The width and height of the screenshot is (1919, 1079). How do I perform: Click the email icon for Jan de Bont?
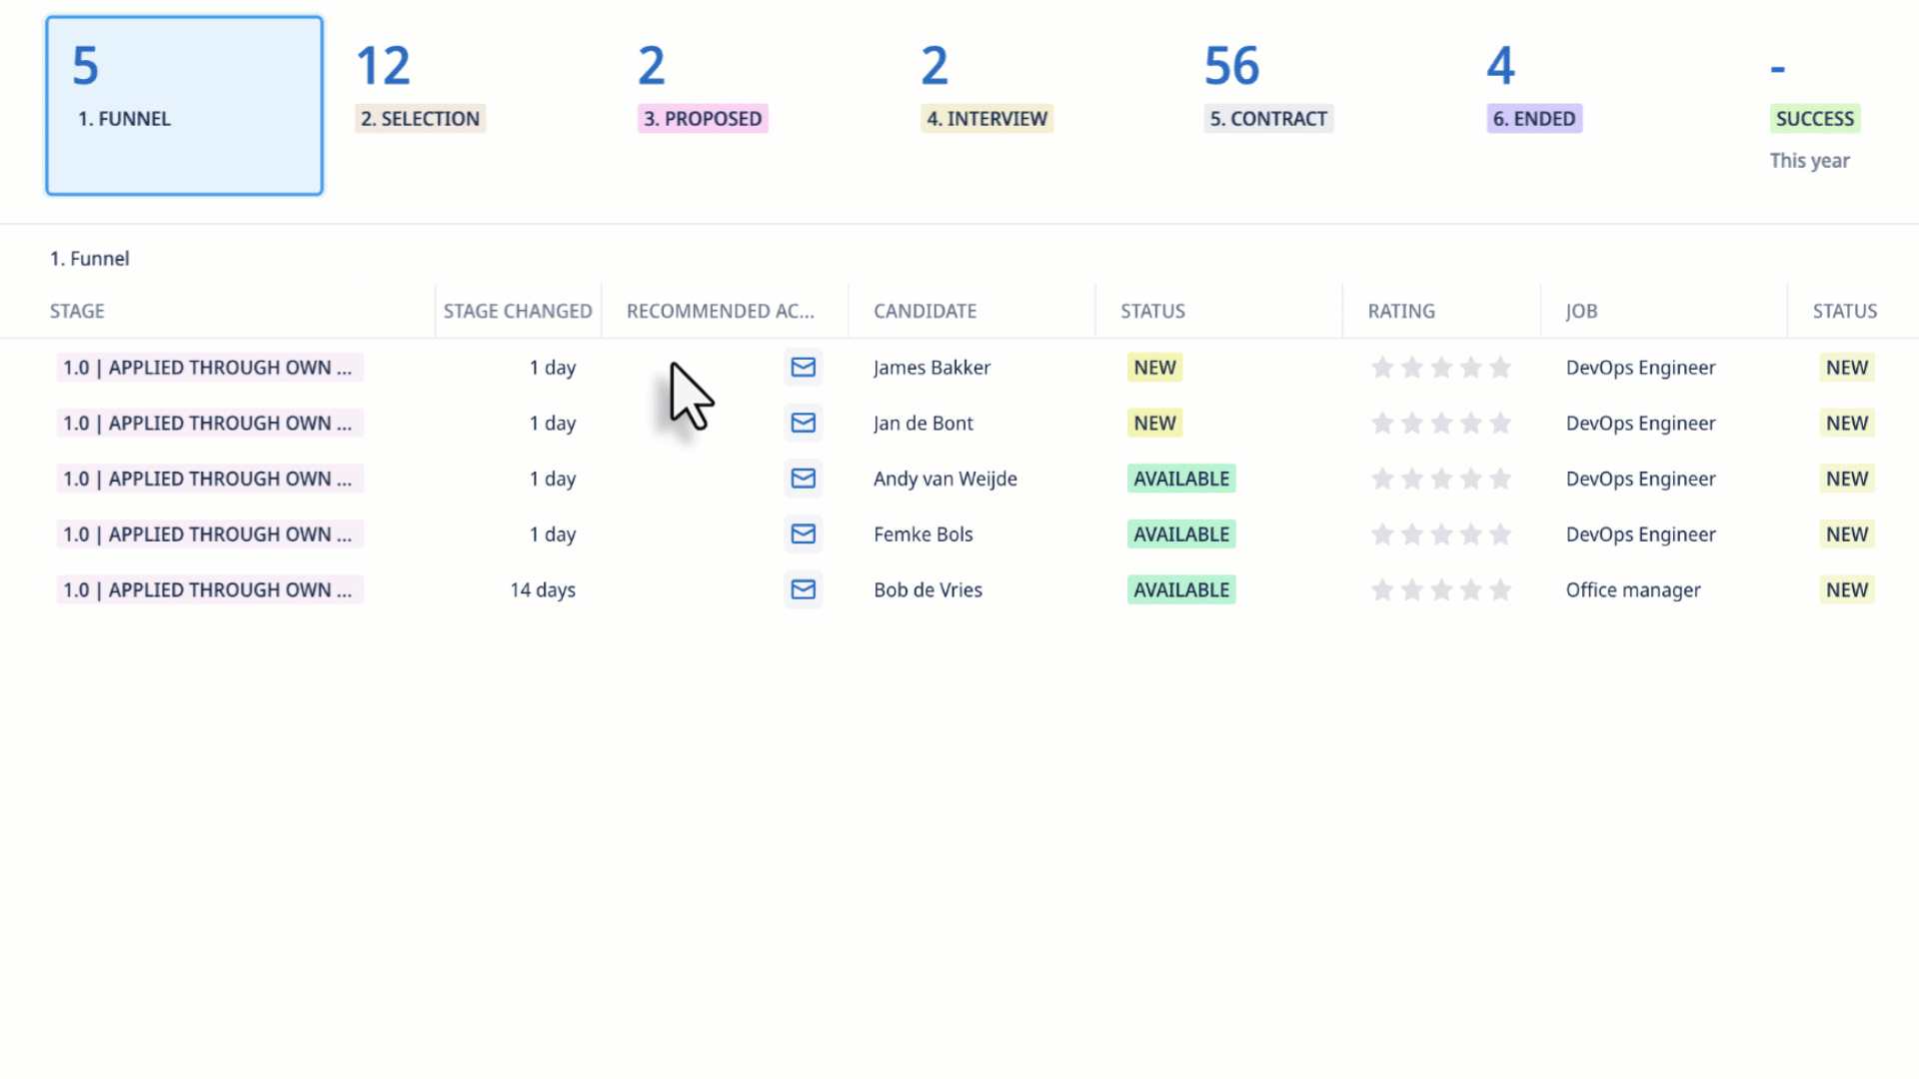803,424
